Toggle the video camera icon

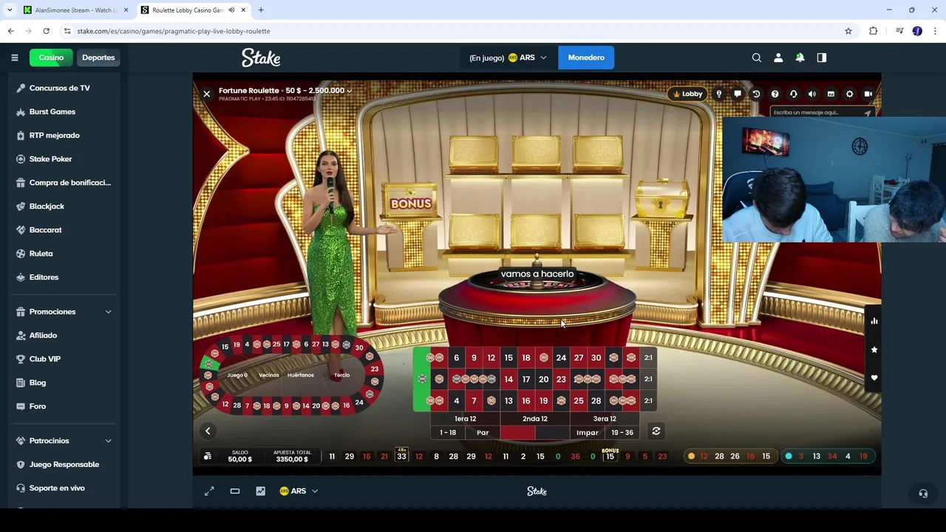(868, 94)
